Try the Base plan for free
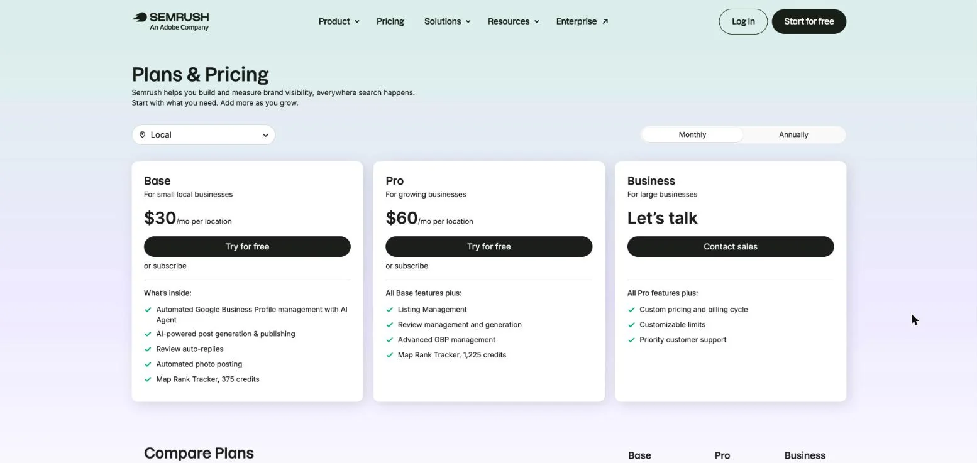This screenshot has height=463, width=977. 247,247
